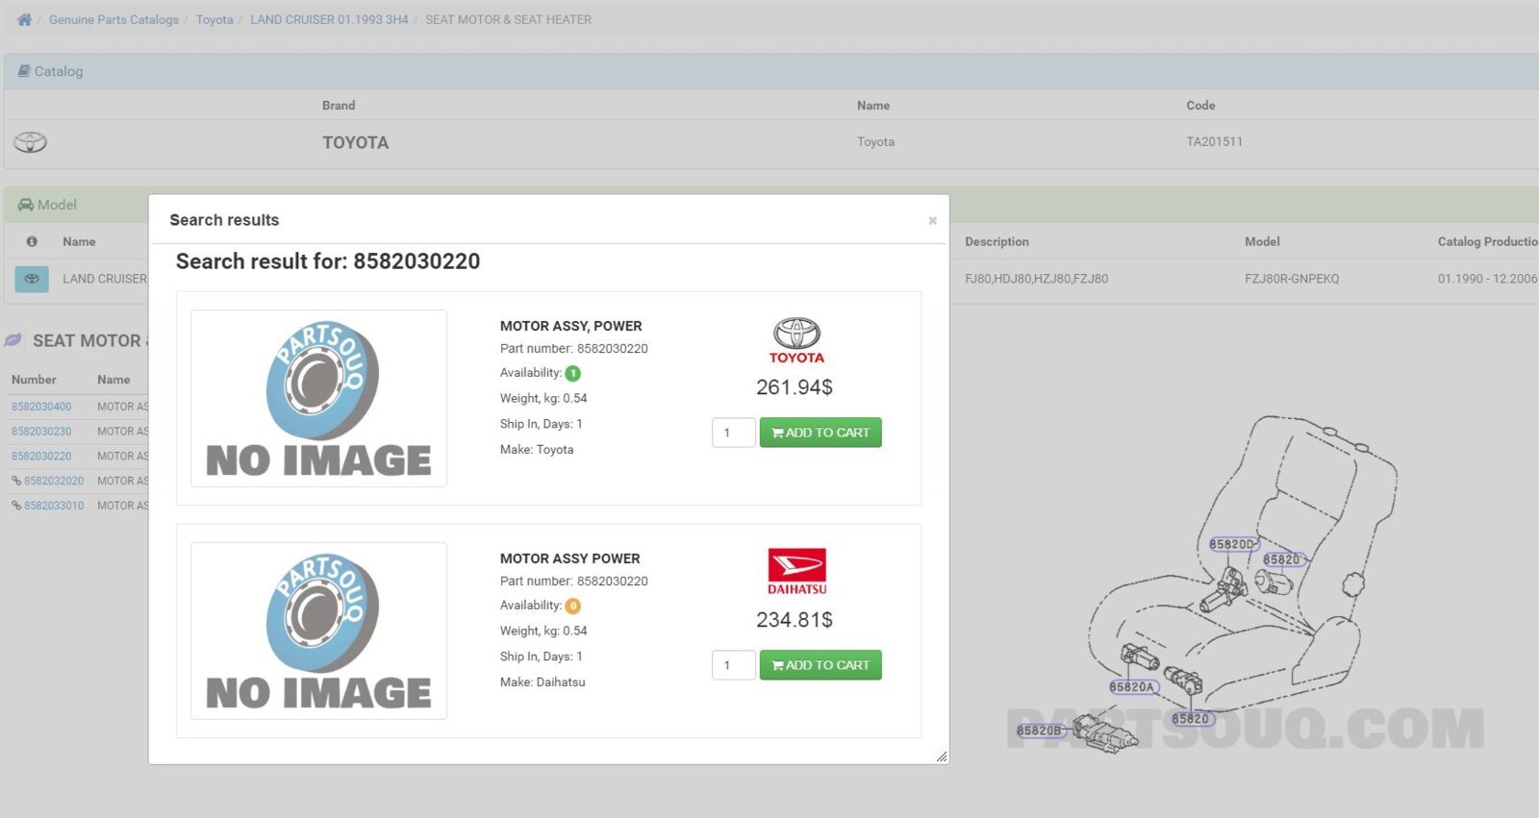The height and width of the screenshot is (818, 1539).
Task: Open part number 8582030220 link in list
Action: (x=41, y=457)
